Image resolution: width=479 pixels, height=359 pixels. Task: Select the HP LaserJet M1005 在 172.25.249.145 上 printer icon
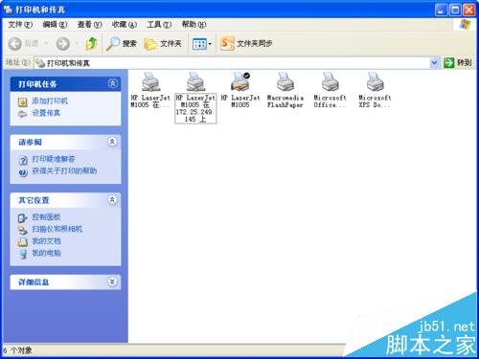click(x=195, y=82)
